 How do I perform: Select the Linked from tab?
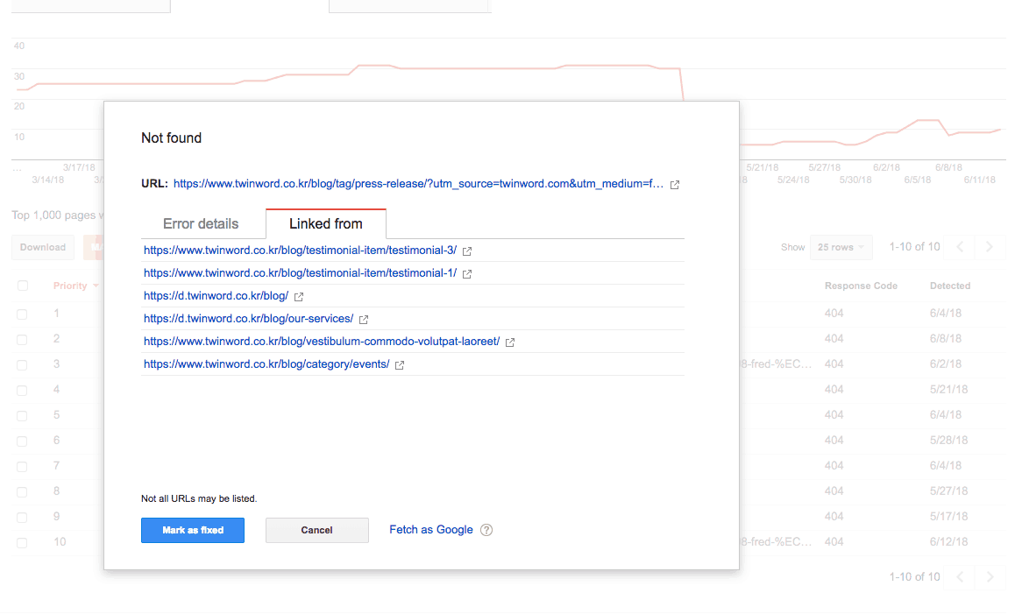(325, 224)
